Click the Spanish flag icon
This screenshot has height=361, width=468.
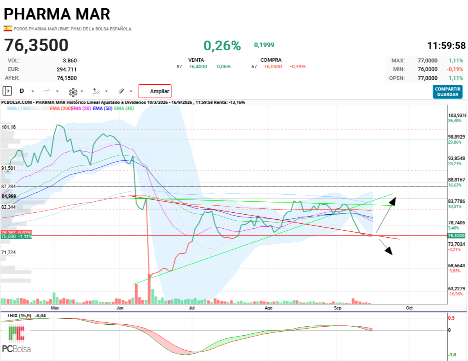click(x=8, y=28)
